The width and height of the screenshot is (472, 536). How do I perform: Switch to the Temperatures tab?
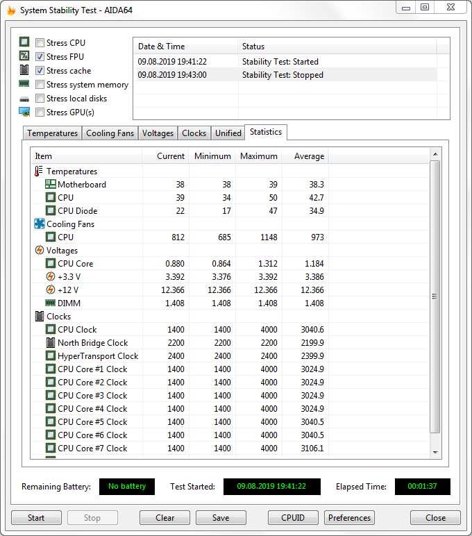[x=52, y=133]
